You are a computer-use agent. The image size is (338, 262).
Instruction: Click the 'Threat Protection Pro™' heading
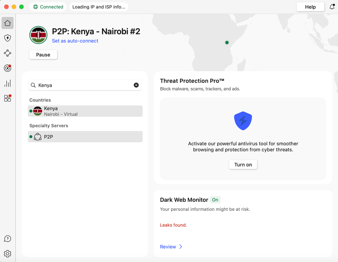[x=192, y=81]
